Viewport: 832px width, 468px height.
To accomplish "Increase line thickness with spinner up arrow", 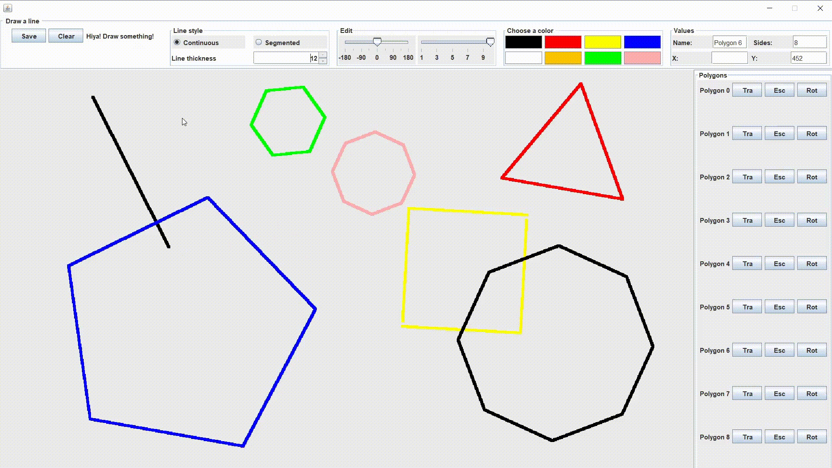I will (x=323, y=55).
